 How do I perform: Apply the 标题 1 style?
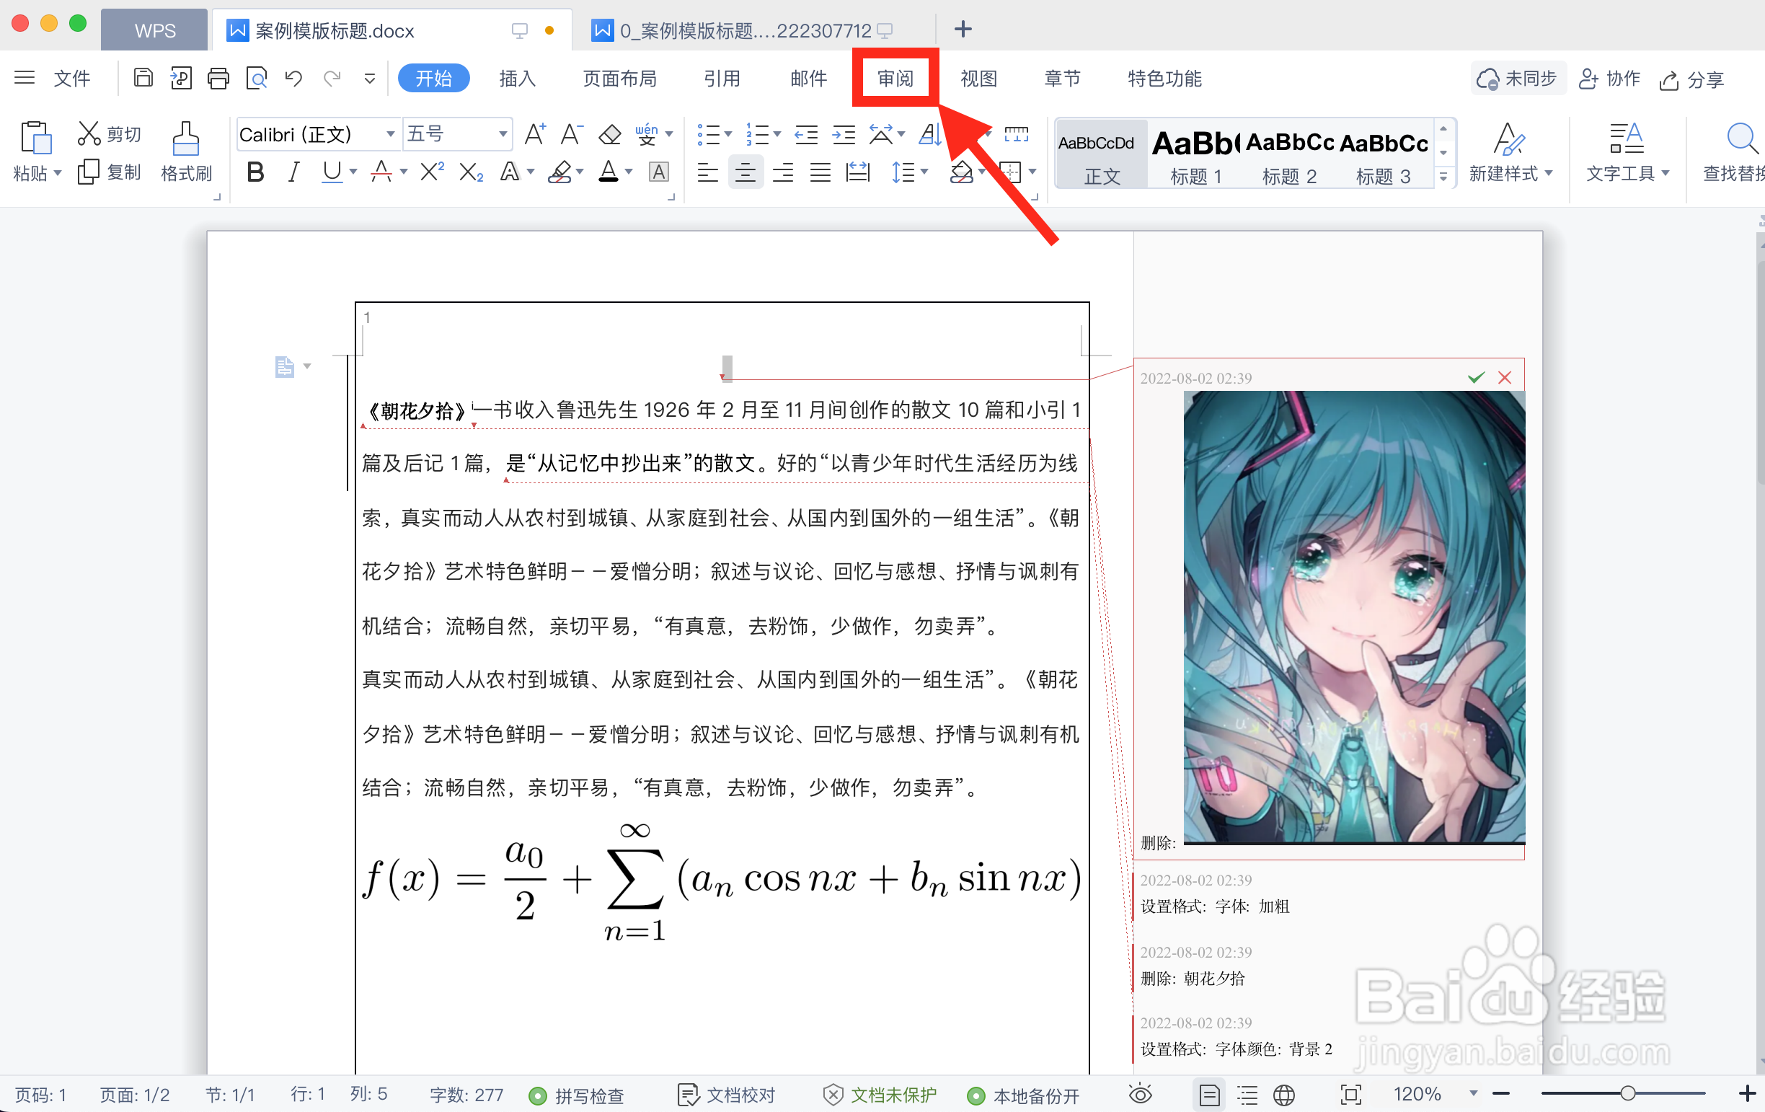point(1195,155)
